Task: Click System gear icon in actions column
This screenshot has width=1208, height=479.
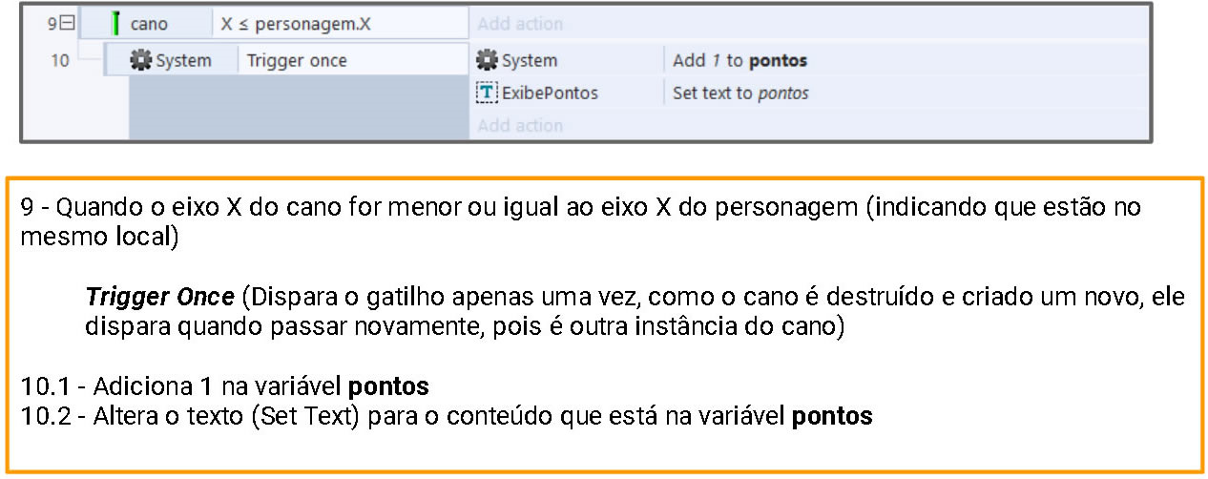Action: (x=487, y=61)
